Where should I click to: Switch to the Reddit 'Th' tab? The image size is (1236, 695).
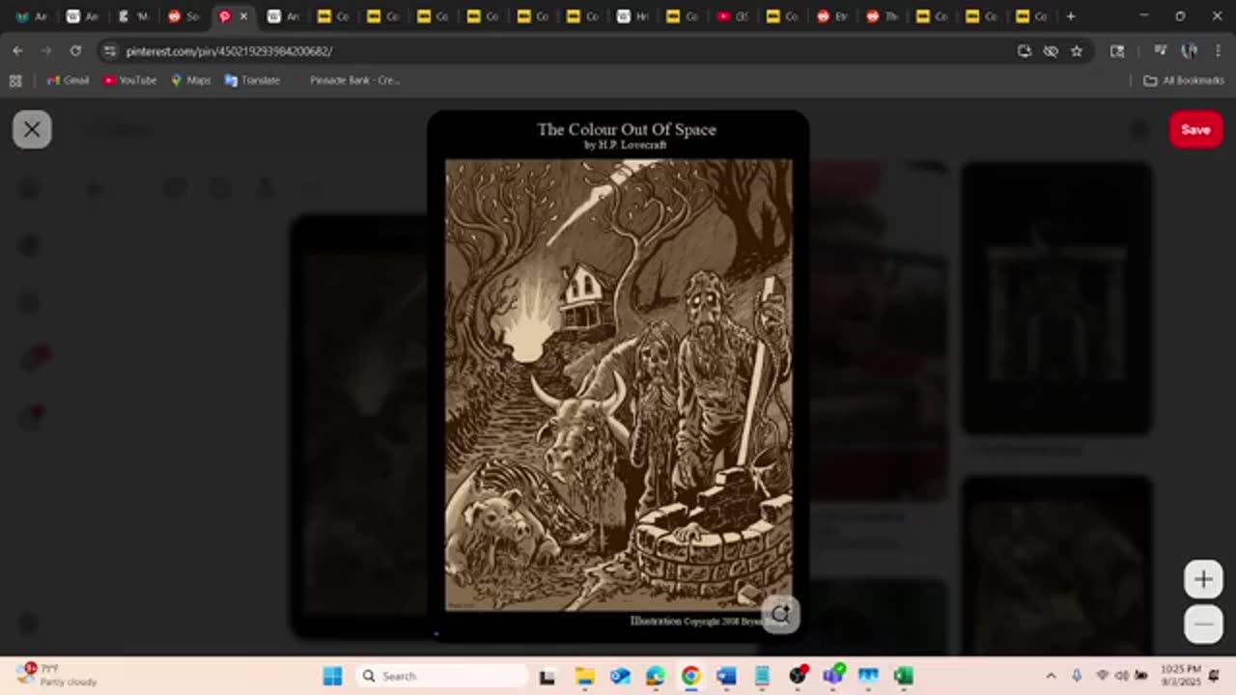[884, 16]
